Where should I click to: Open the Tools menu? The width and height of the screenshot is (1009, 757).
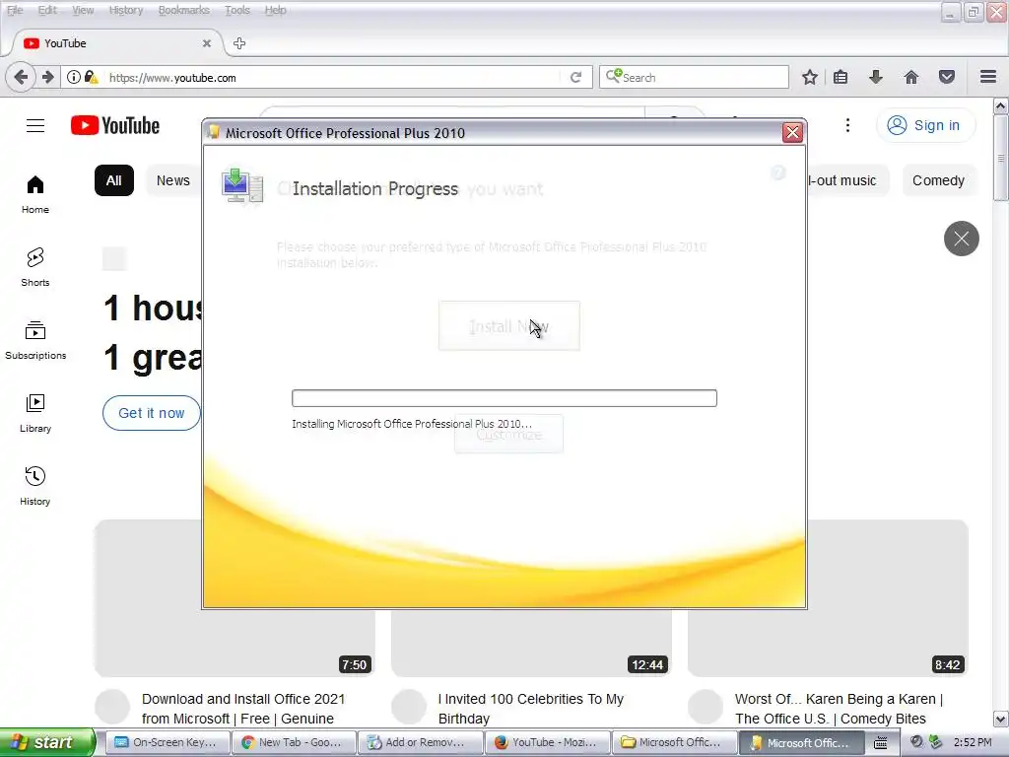coord(236,10)
